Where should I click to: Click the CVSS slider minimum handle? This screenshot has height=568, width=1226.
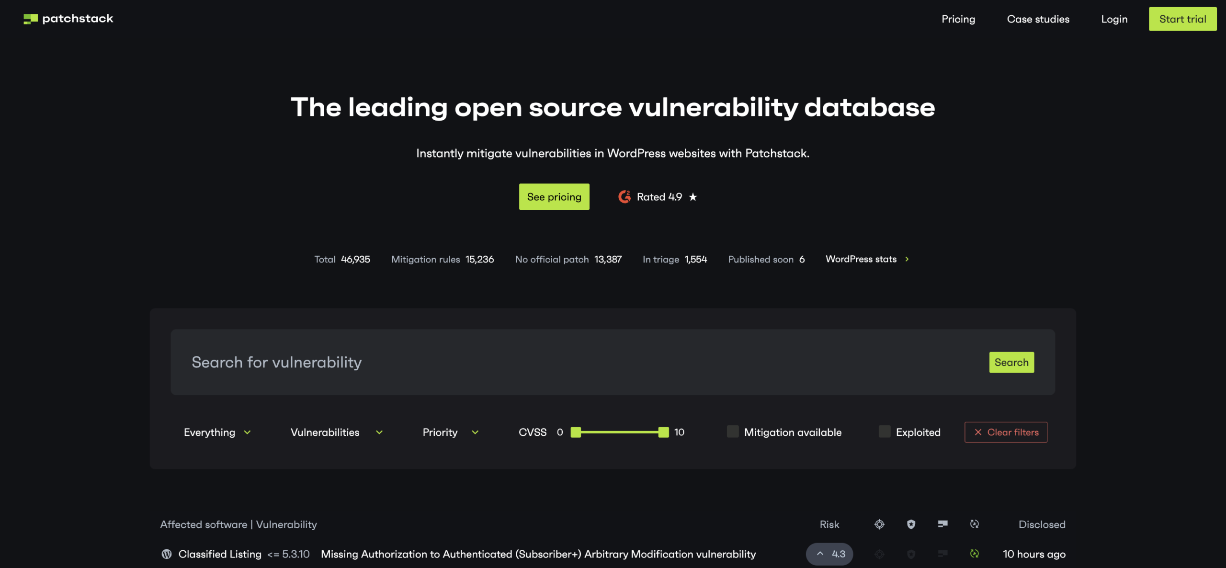pos(576,432)
